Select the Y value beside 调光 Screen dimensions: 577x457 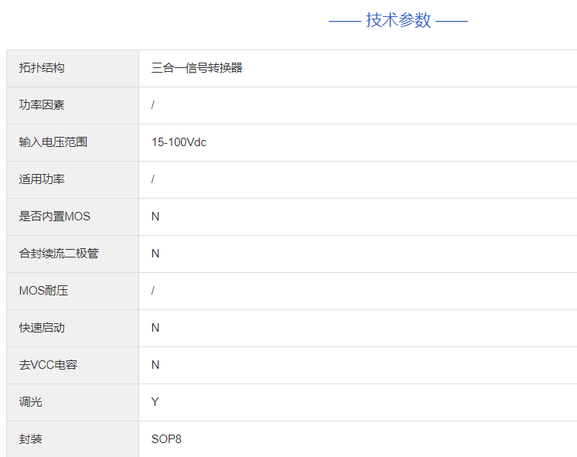(155, 402)
